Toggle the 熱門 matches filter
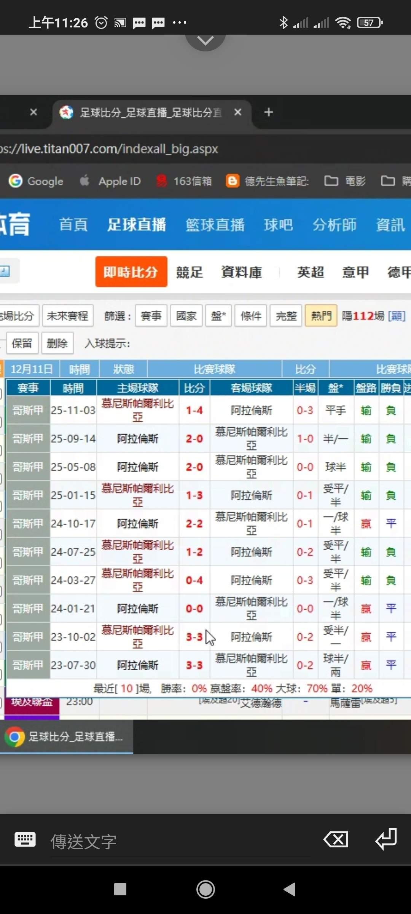Image resolution: width=411 pixels, height=914 pixels. click(321, 316)
